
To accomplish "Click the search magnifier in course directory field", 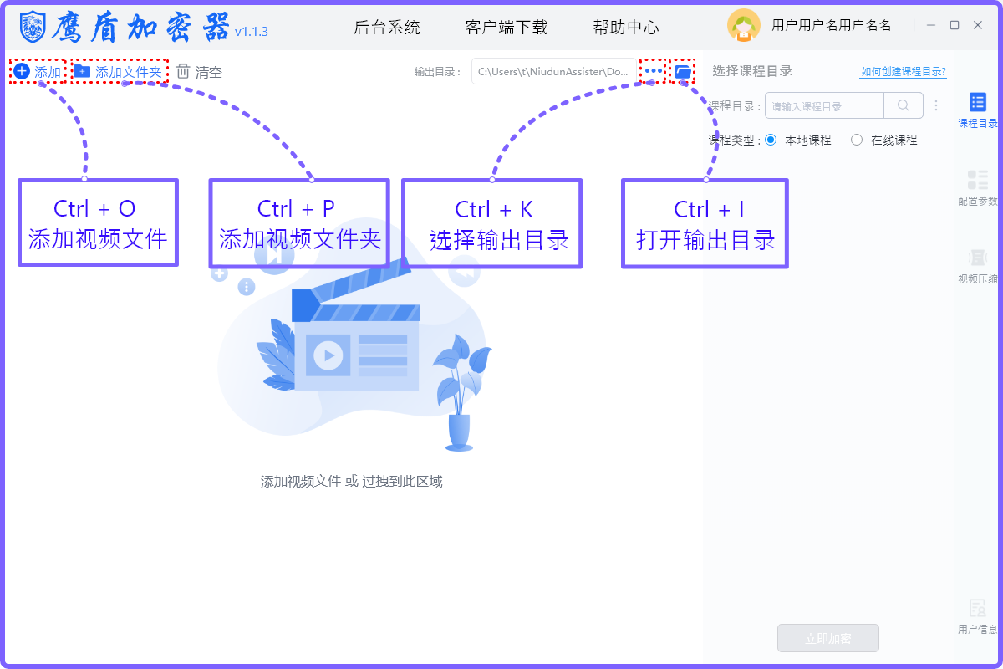I will pyautogui.click(x=904, y=106).
